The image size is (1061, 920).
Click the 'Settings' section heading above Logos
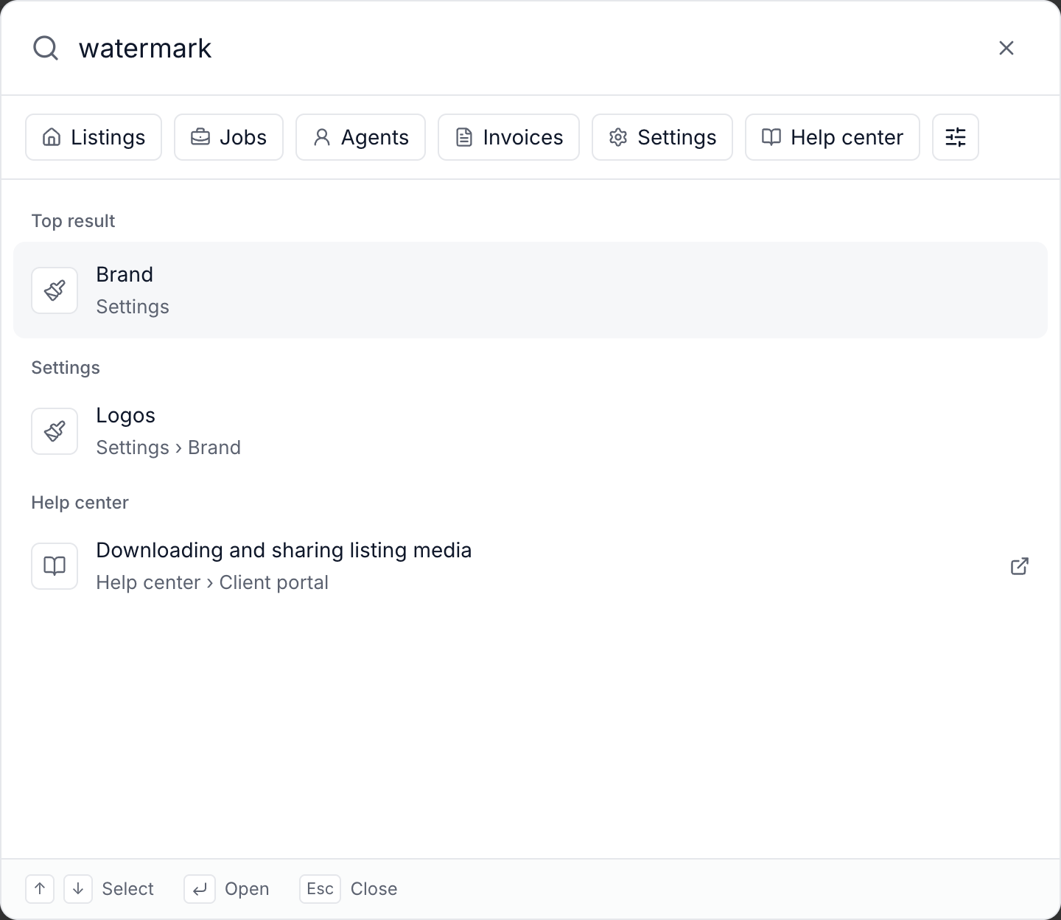point(66,368)
